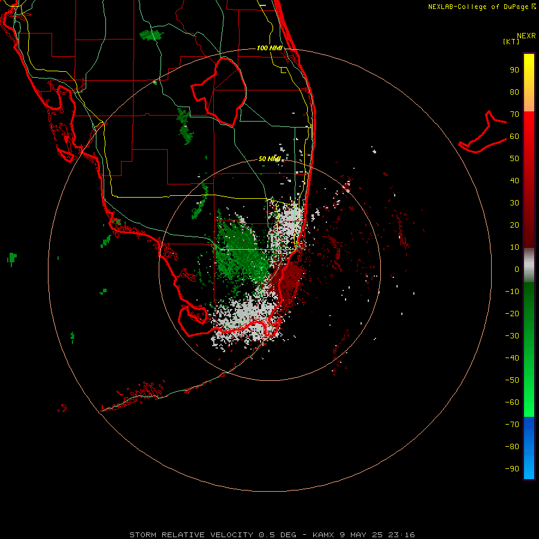Pick the blue segment of the color bar
Viewport: 539px width, 539px height.
[529, 448]
